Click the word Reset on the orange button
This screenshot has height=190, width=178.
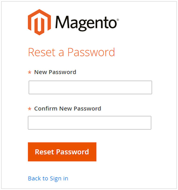pyautogui.click(x=44, y=152)
